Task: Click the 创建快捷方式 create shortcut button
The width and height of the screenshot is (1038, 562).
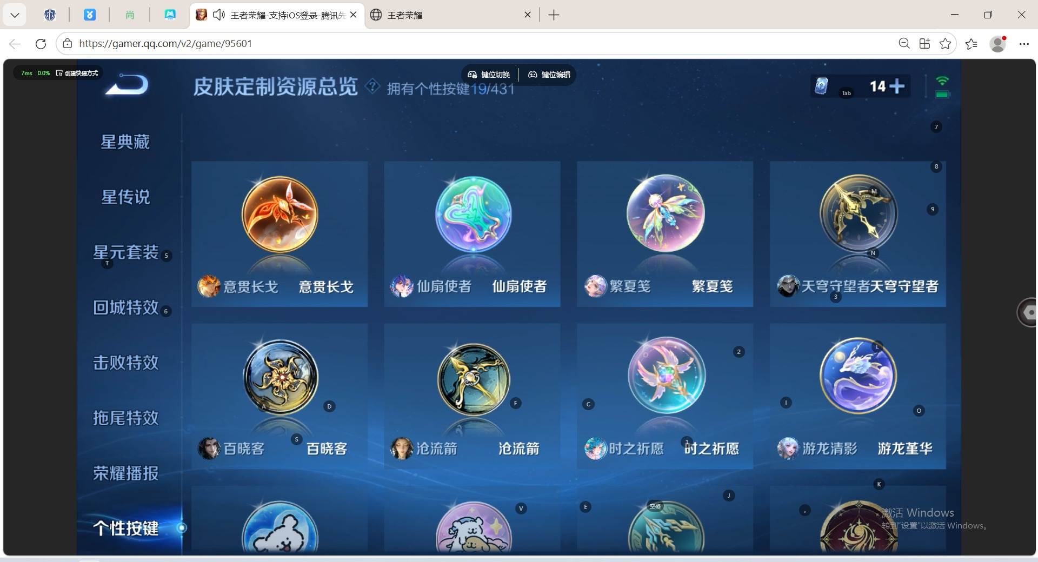Action: [77, 73]
